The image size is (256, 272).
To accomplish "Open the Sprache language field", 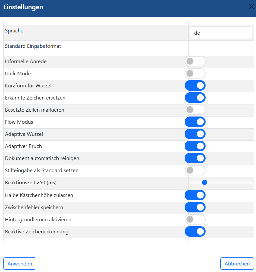I will click(221, 33).
